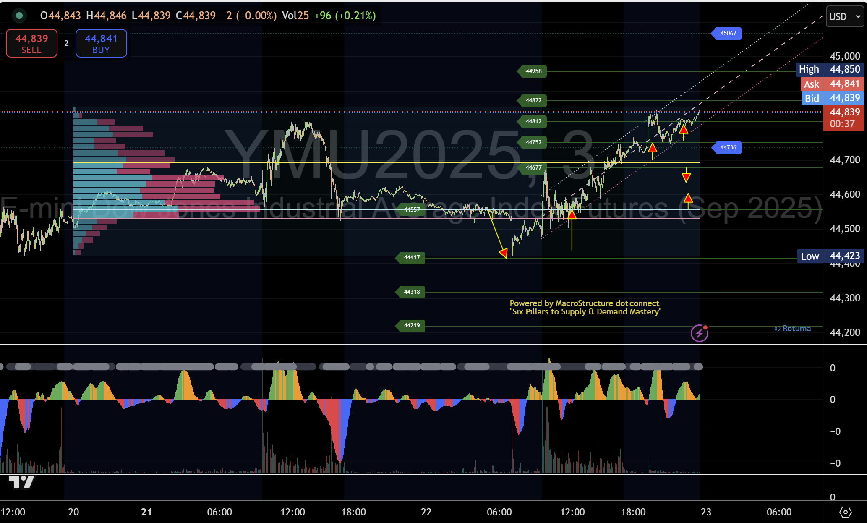The height and width of the screenshot is (523, 867).
Task: Click the green market status dot
Action: click(18, 16)
